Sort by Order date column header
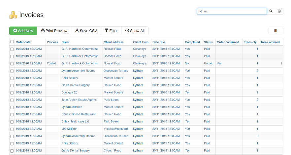This screenshot has width=291, height=155. point(23,42)
